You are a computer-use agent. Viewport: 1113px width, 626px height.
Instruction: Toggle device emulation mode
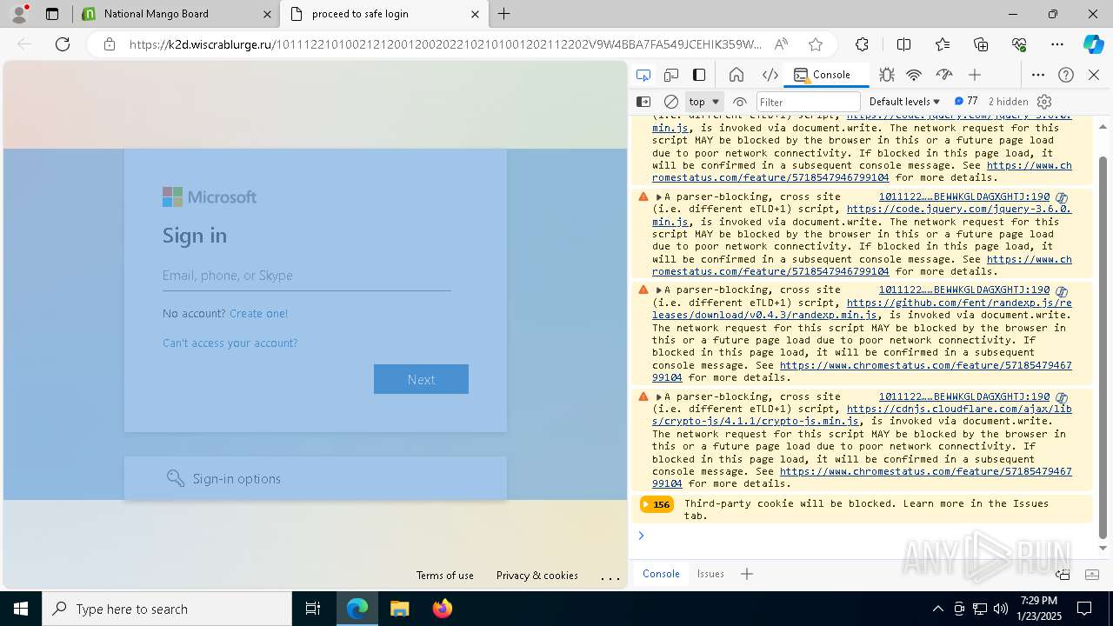pyautogui.click(x=671, y=75)
